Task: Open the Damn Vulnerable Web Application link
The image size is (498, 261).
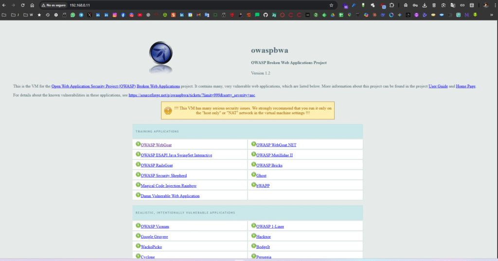Action: coord(170,196)
